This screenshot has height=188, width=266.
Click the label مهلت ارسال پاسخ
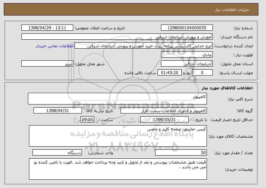[236, 73]
